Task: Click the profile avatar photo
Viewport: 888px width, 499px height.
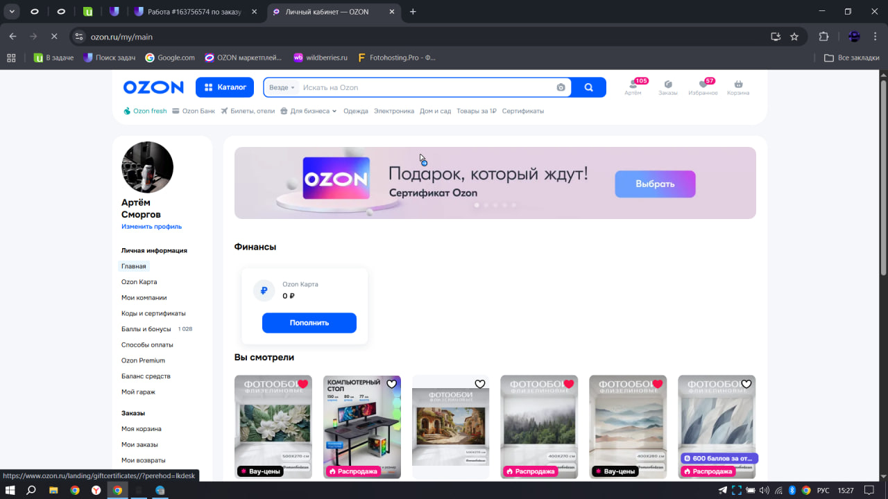Action: pos(147,167)
